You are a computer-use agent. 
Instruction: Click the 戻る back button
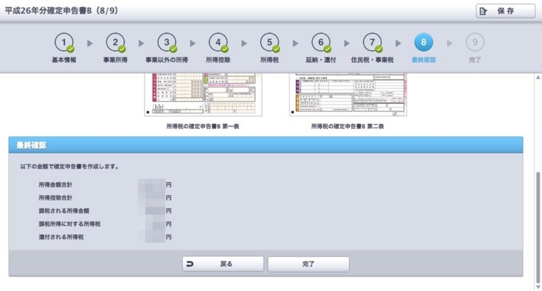[223, 264]
